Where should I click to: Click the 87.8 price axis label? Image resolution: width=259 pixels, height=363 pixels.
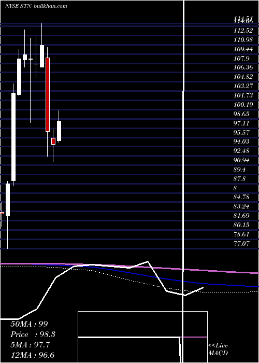[x=239, y=178]
